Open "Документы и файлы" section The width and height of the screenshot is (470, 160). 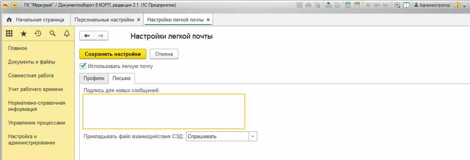click(32, 62)
